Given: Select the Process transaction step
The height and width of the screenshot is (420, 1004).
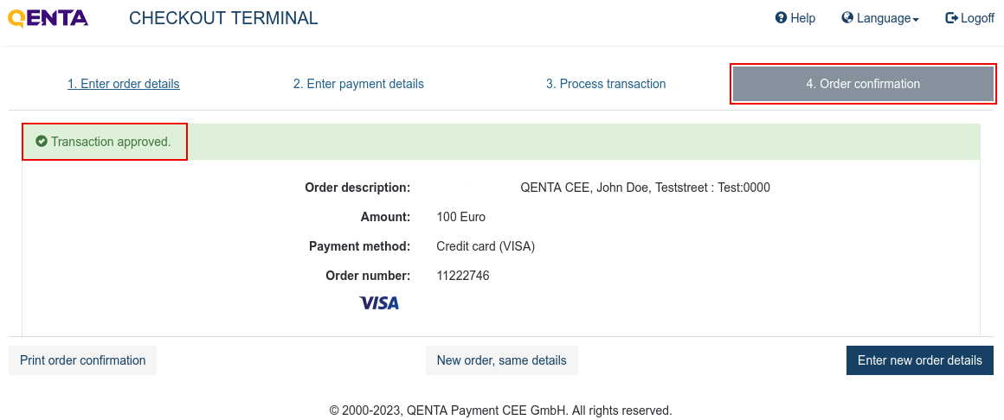Looking at the screenshot, I should 606,84.
